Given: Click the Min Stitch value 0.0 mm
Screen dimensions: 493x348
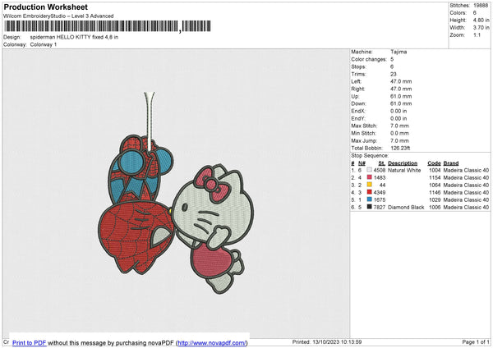Looking at the screenshot, I should (399, 133).
